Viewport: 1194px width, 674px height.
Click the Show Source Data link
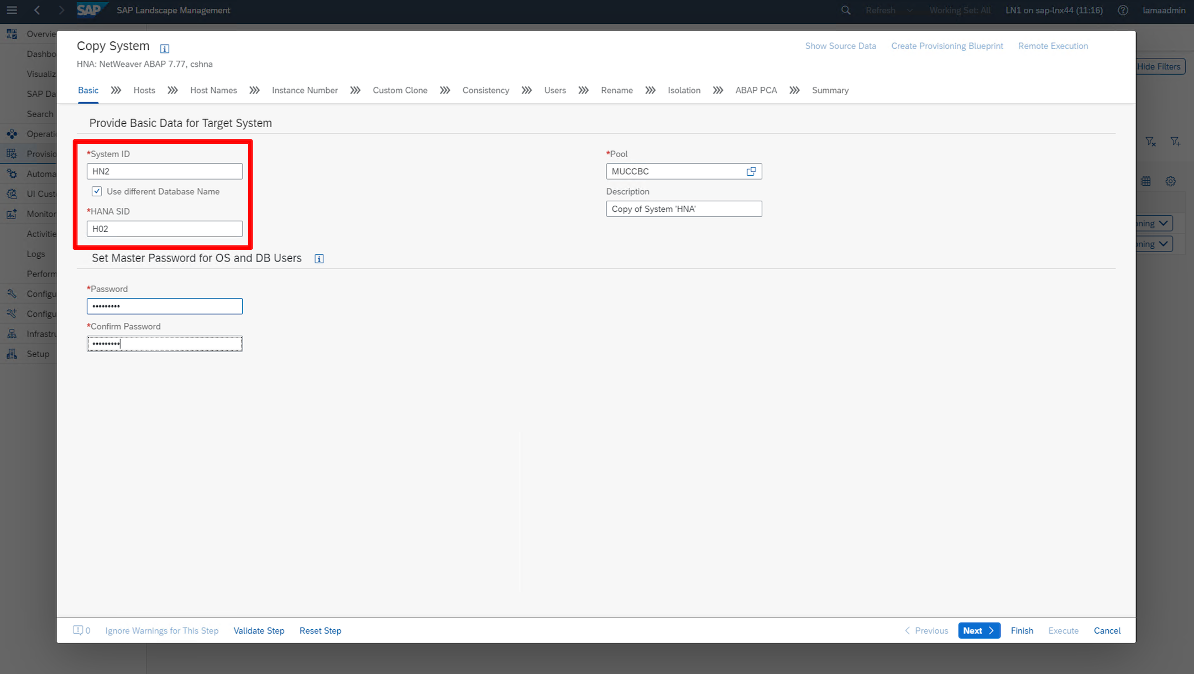tap(840, 46)
